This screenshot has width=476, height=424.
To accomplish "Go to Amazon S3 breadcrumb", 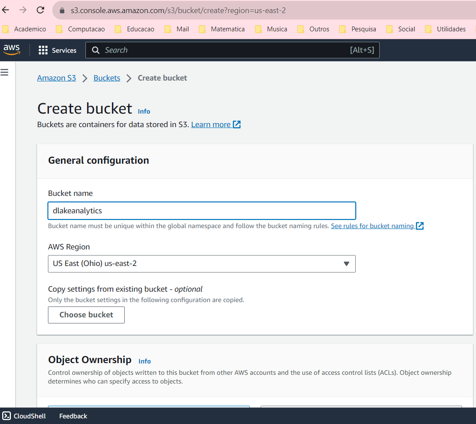I will click(x=56, y=78).
